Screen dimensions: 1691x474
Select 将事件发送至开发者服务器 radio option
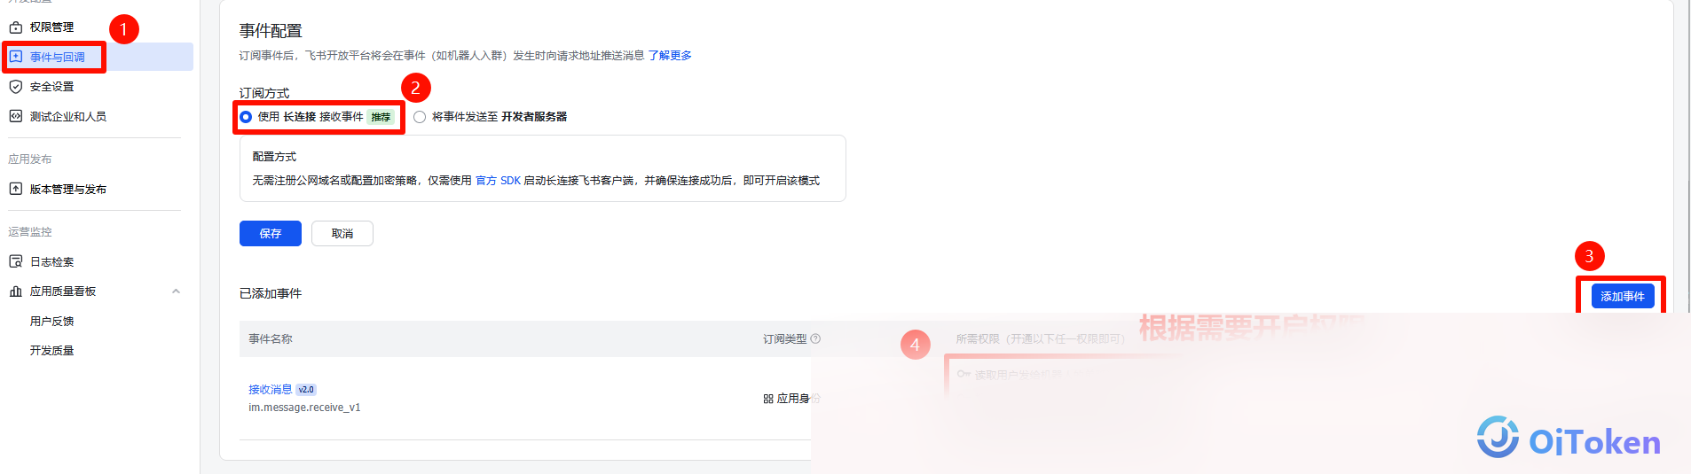pyautogui.click(x=420, y=117)
